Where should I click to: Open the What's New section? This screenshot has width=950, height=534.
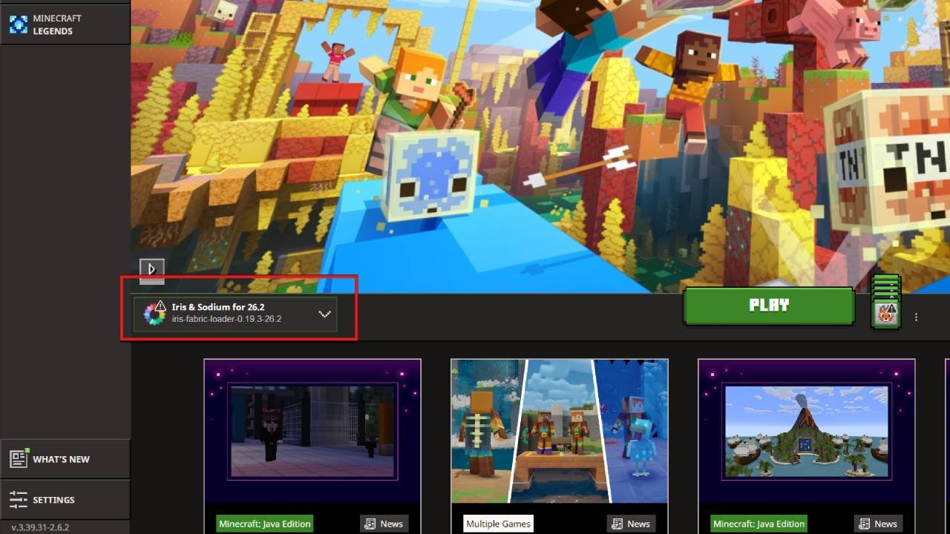pyautogui.click(x=65, y=459)
